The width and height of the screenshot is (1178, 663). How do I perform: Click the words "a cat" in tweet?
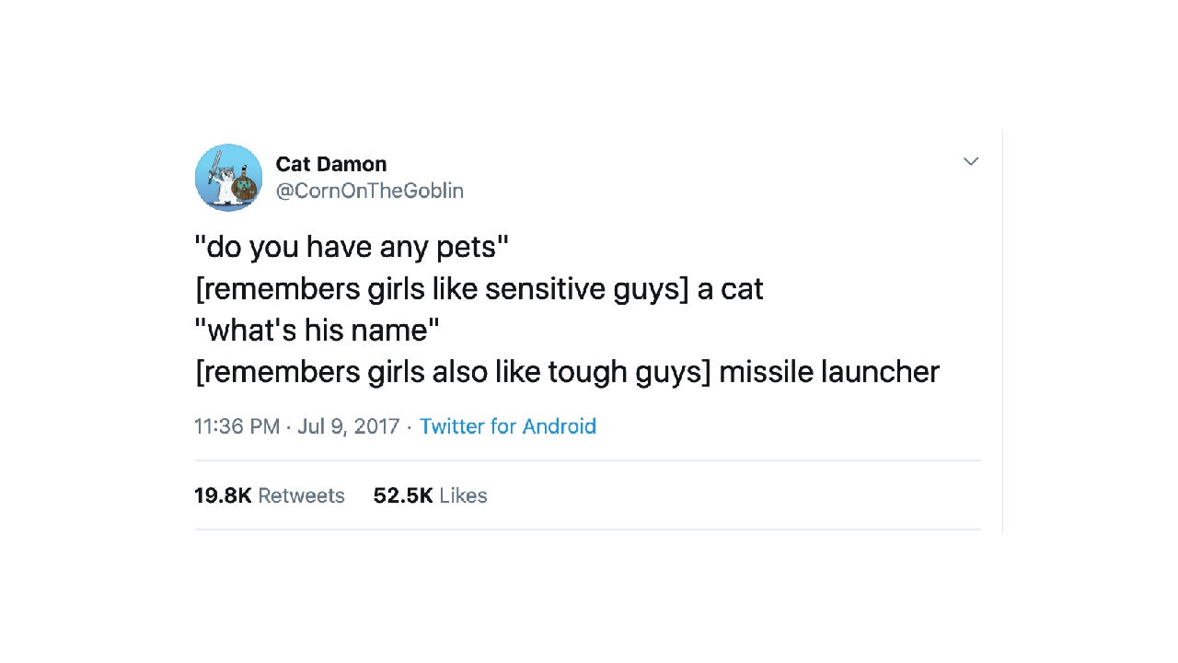[x=730, y=289]
